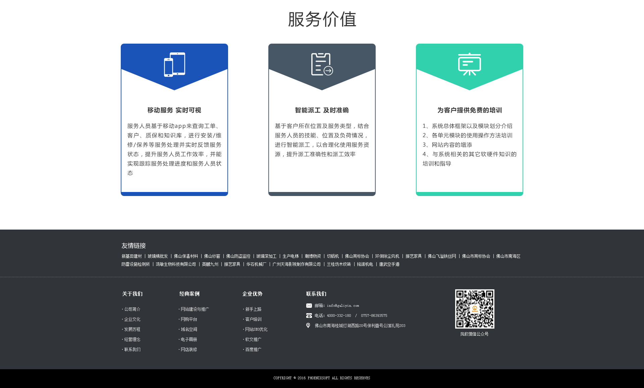The image size is (644, 388).
Task: Click the map pin address icon
Action: click(308, 326)
